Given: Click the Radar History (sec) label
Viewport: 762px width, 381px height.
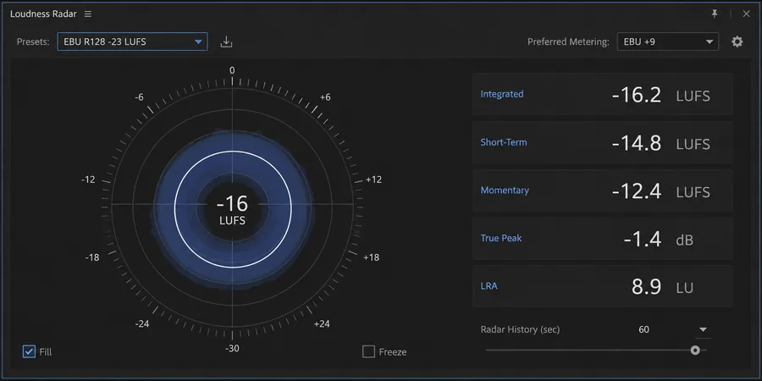Looking at the screenshot, I should click(x=520, y=329).
